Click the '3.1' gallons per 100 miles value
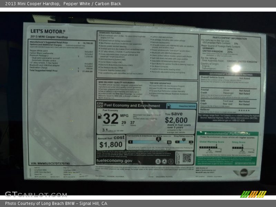Image resolution: width=276 pixels, height=207 pixels. pos(105,130)
